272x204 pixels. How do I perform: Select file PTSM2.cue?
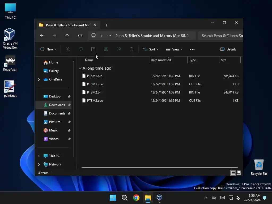click(95, 101)
